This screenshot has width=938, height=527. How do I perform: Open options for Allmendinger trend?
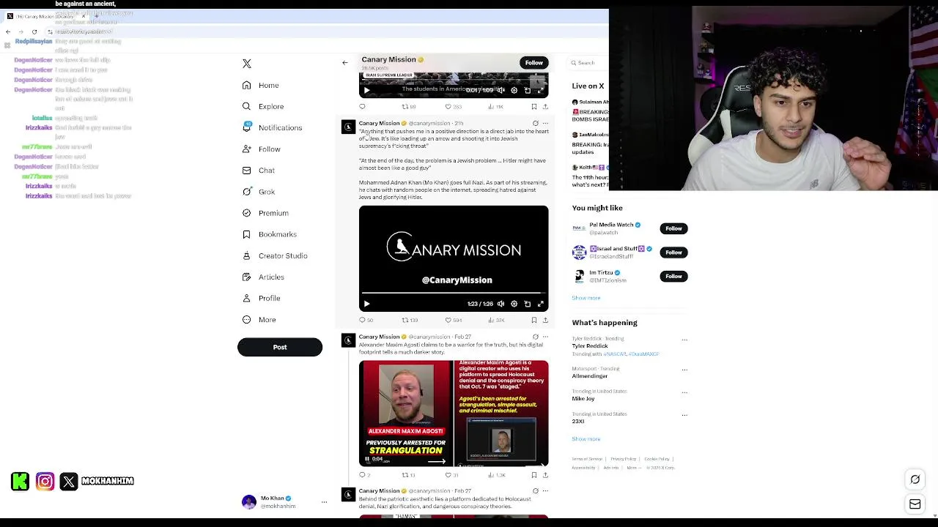[684, 370]
